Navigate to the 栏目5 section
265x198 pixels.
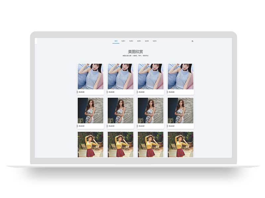click(x=155, y=41)
